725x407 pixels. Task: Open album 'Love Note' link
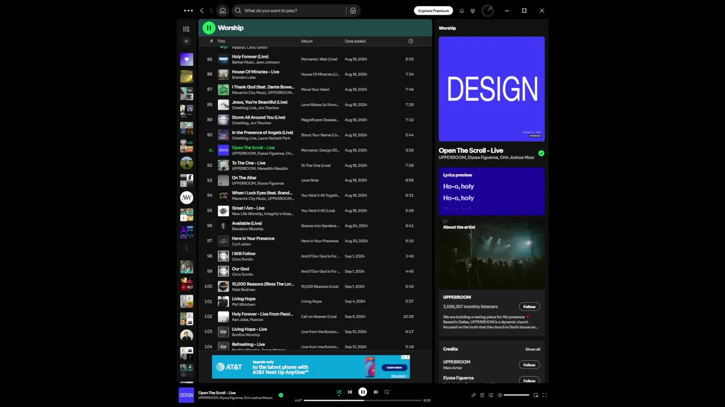[310, 180]
